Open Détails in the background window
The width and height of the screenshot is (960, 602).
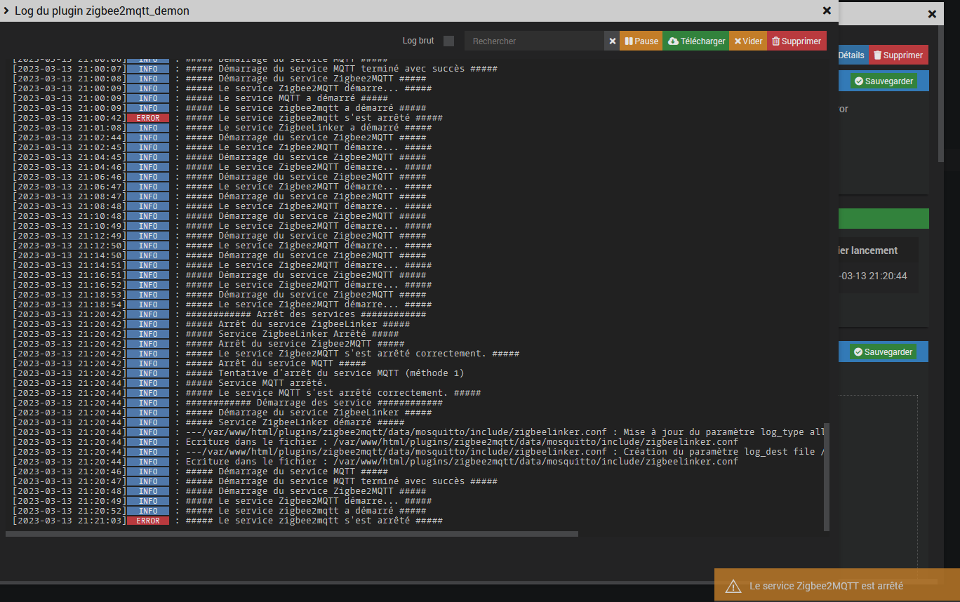[852, 55]
